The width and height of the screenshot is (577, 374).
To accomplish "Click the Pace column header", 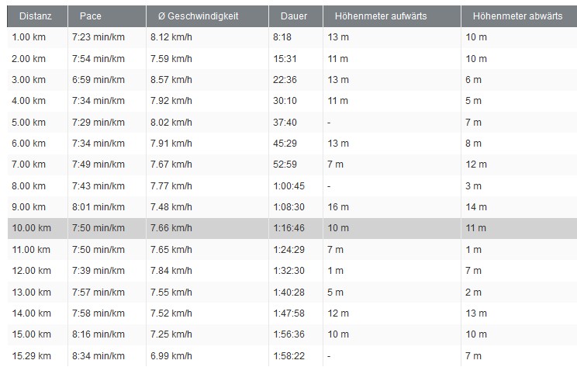I will (91, 16).
